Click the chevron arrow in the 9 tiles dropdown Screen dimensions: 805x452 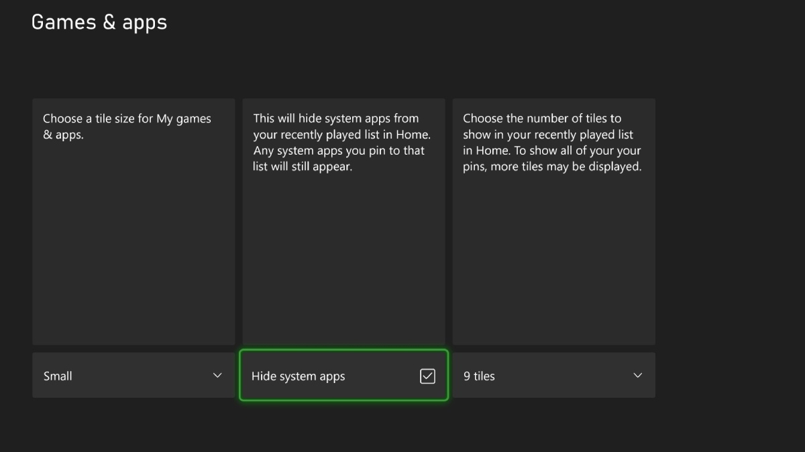click(637, 376)
